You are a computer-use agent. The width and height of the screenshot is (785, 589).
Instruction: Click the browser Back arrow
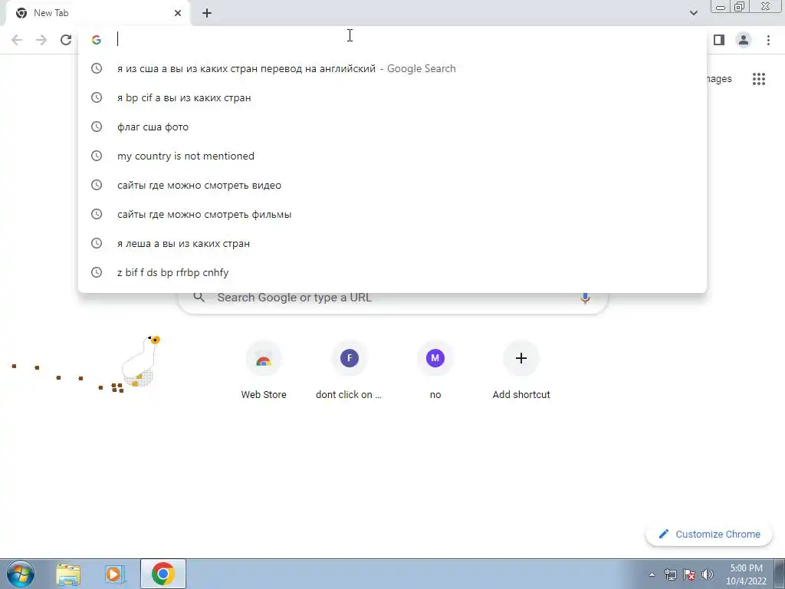[17, 40]
